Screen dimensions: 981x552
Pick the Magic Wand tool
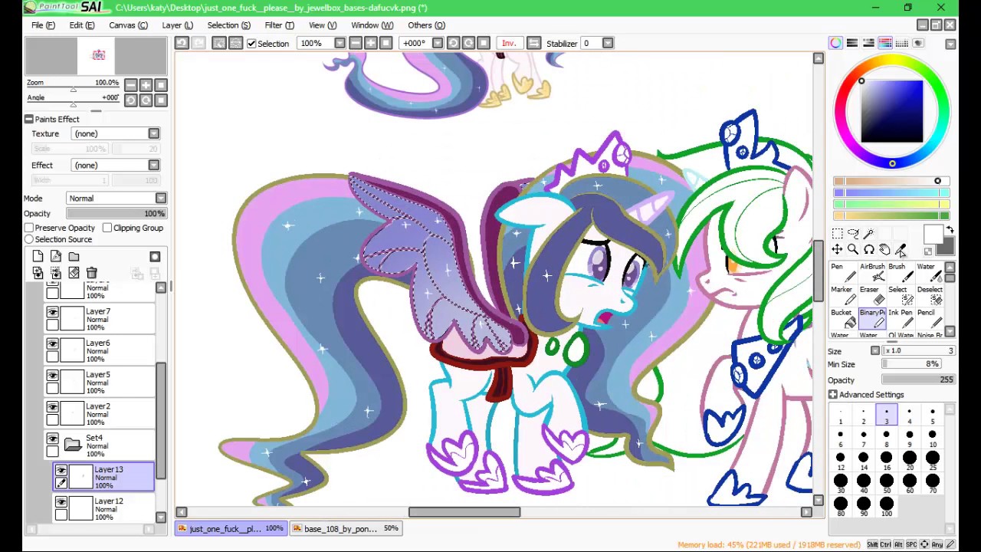[x=869, y=234]
